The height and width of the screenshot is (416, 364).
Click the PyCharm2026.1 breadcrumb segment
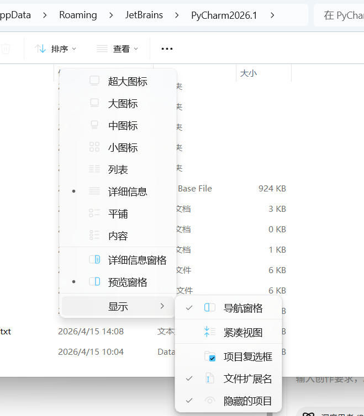point(224,15)
